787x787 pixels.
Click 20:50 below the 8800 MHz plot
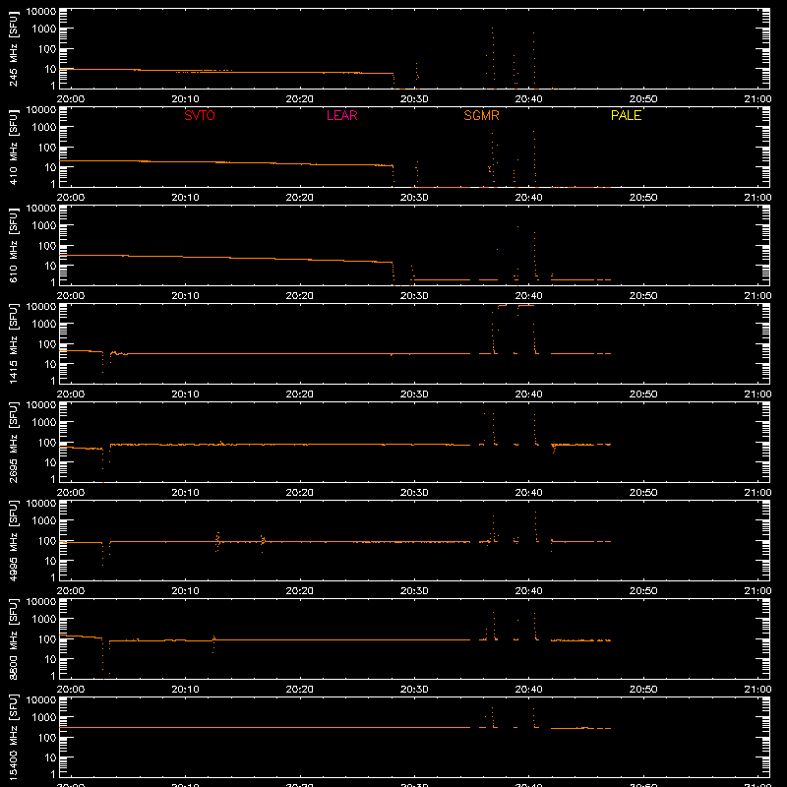tap(643, 690)
